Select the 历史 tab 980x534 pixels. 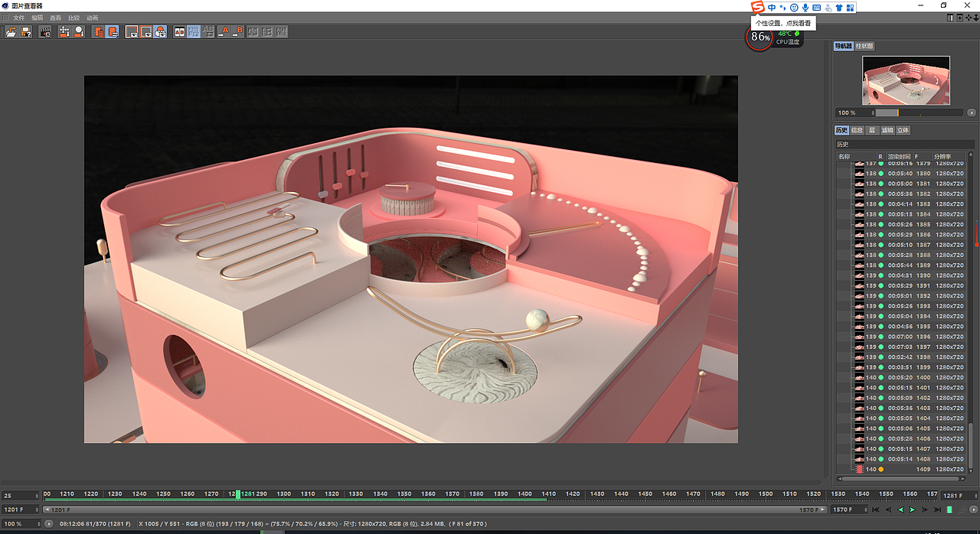(841, 130)
